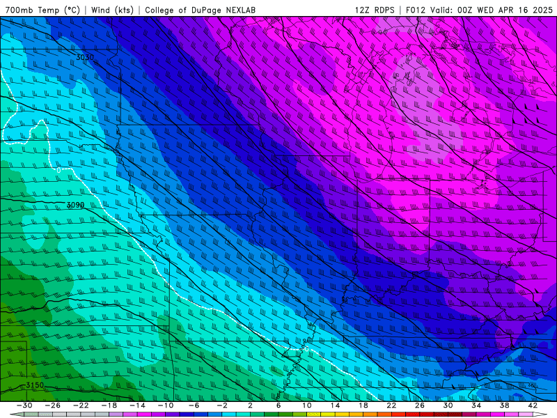Click the -30 value on the color scale
The image size is (557, 418).
coord(24,405)
